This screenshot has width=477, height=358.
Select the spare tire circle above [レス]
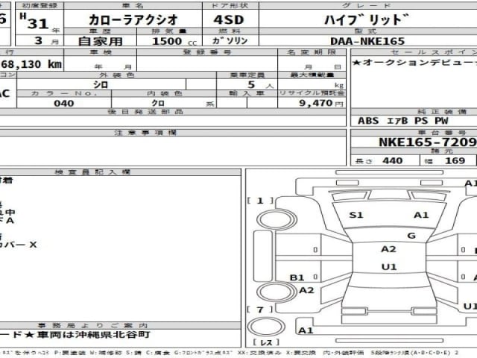pyautogui.click(x=266, y=327)
